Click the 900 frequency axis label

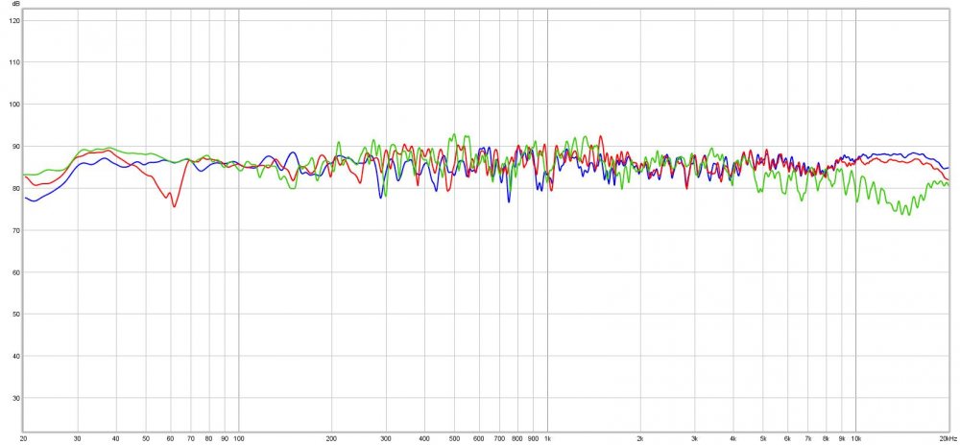(533, 439)
